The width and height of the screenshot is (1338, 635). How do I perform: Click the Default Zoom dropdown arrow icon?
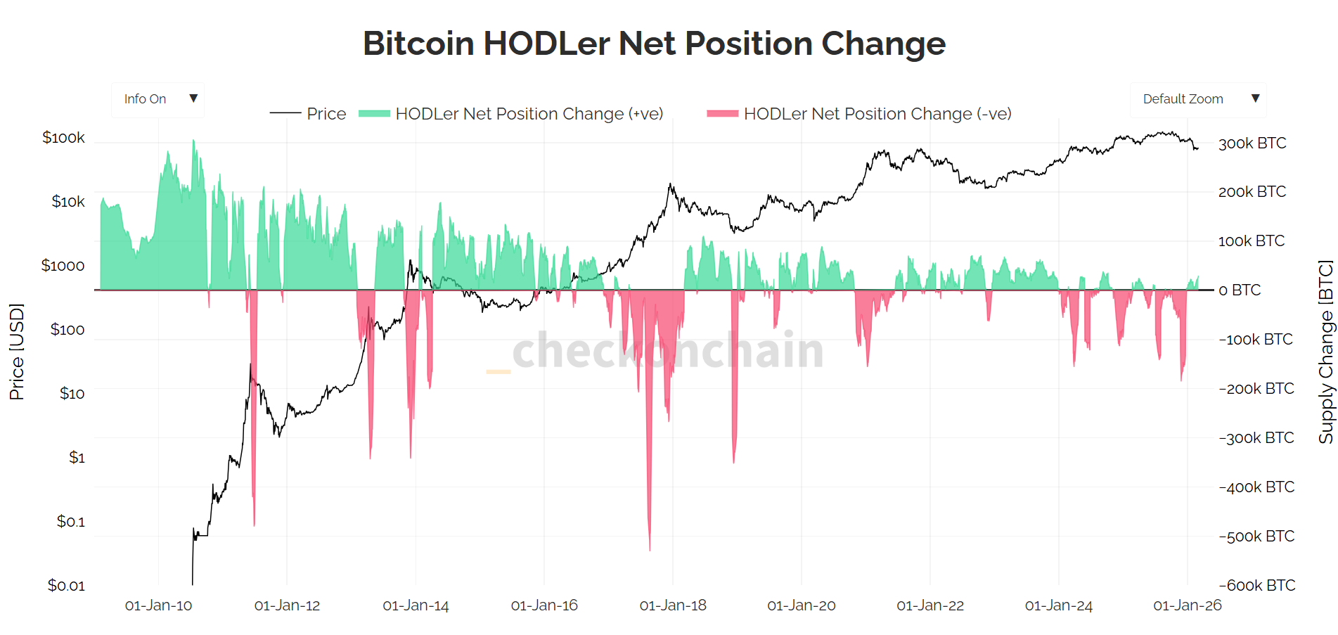coord(1256,98)
